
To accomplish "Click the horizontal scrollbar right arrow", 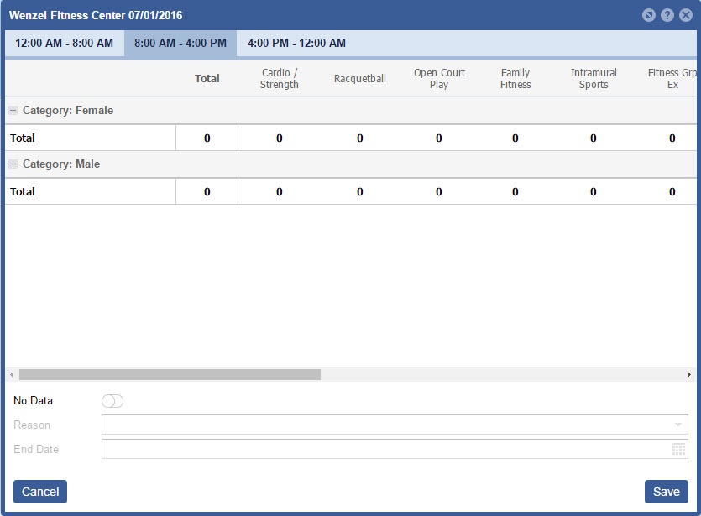I will pos(689,375).
